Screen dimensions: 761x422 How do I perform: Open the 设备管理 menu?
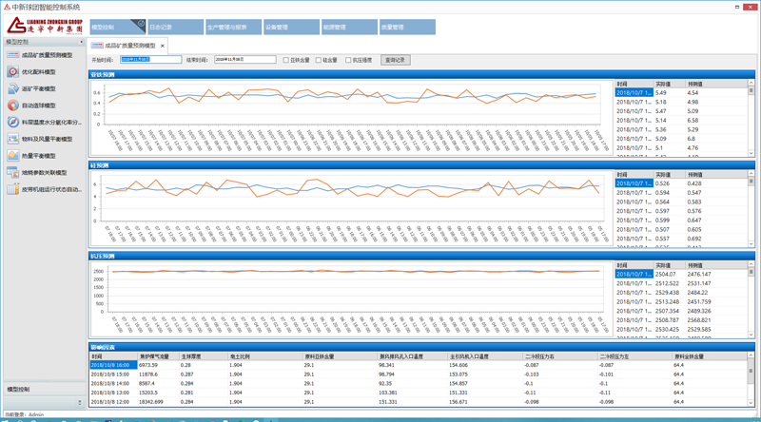[x=290, y=28]
